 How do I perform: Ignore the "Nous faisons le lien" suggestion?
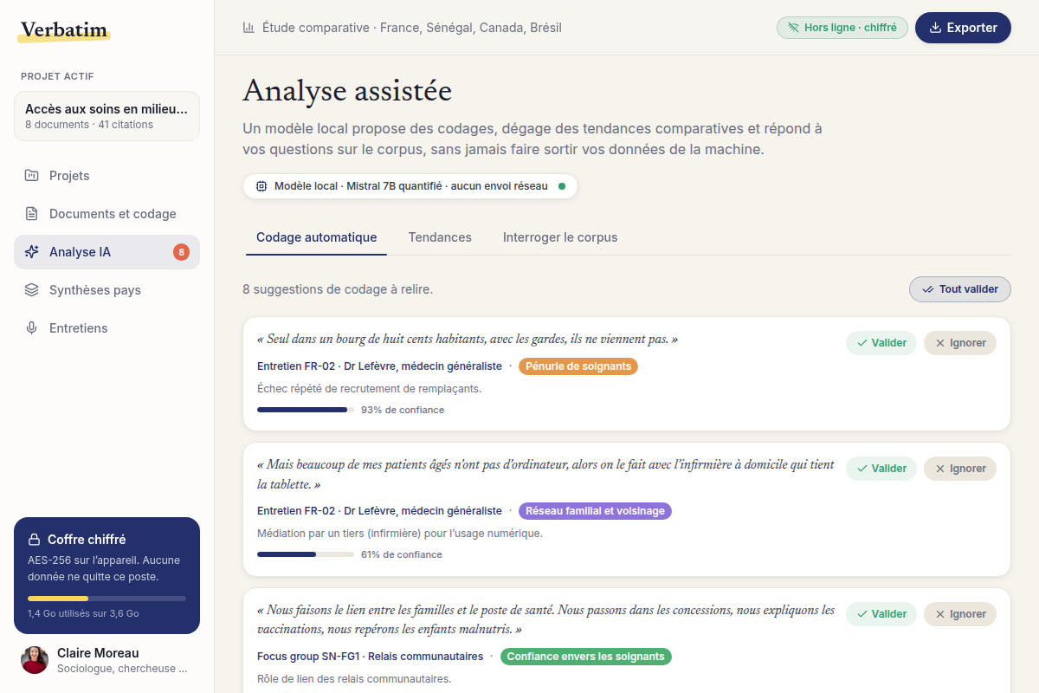click(960, 614)
